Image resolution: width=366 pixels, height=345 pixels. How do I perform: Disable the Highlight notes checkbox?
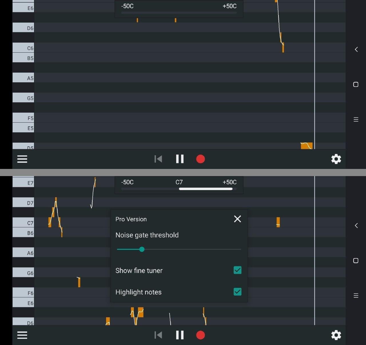click(237, 292)
